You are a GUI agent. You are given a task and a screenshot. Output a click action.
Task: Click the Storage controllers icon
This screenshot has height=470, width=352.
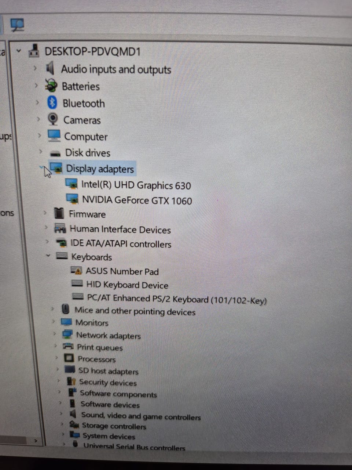(74, 425)
